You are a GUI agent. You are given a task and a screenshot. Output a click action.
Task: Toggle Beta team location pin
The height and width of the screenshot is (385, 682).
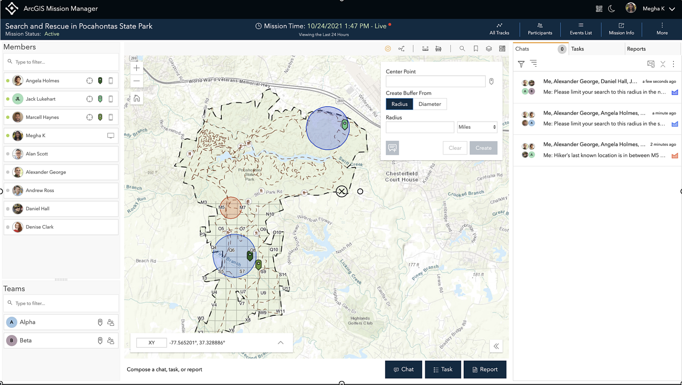[x=100, y=341]
